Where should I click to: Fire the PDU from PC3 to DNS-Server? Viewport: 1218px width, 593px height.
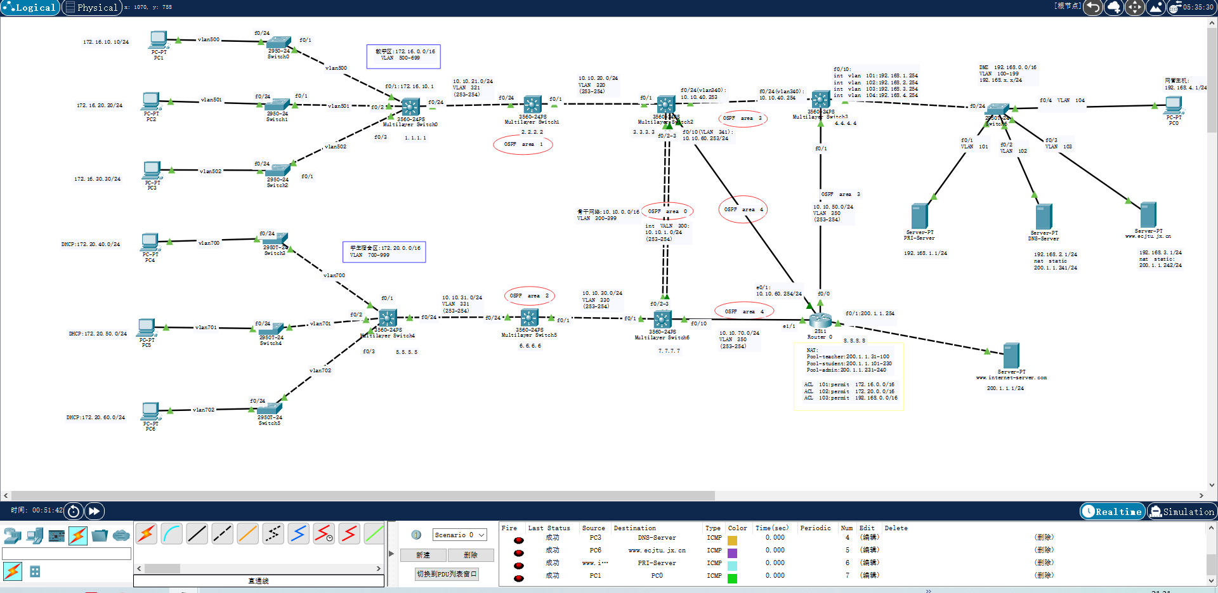tap(519, 540)
